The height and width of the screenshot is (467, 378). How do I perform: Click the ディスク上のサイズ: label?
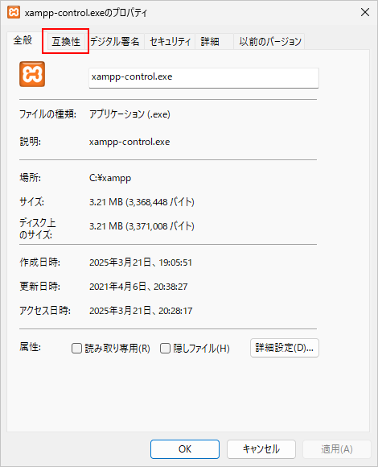click(38, 229)
